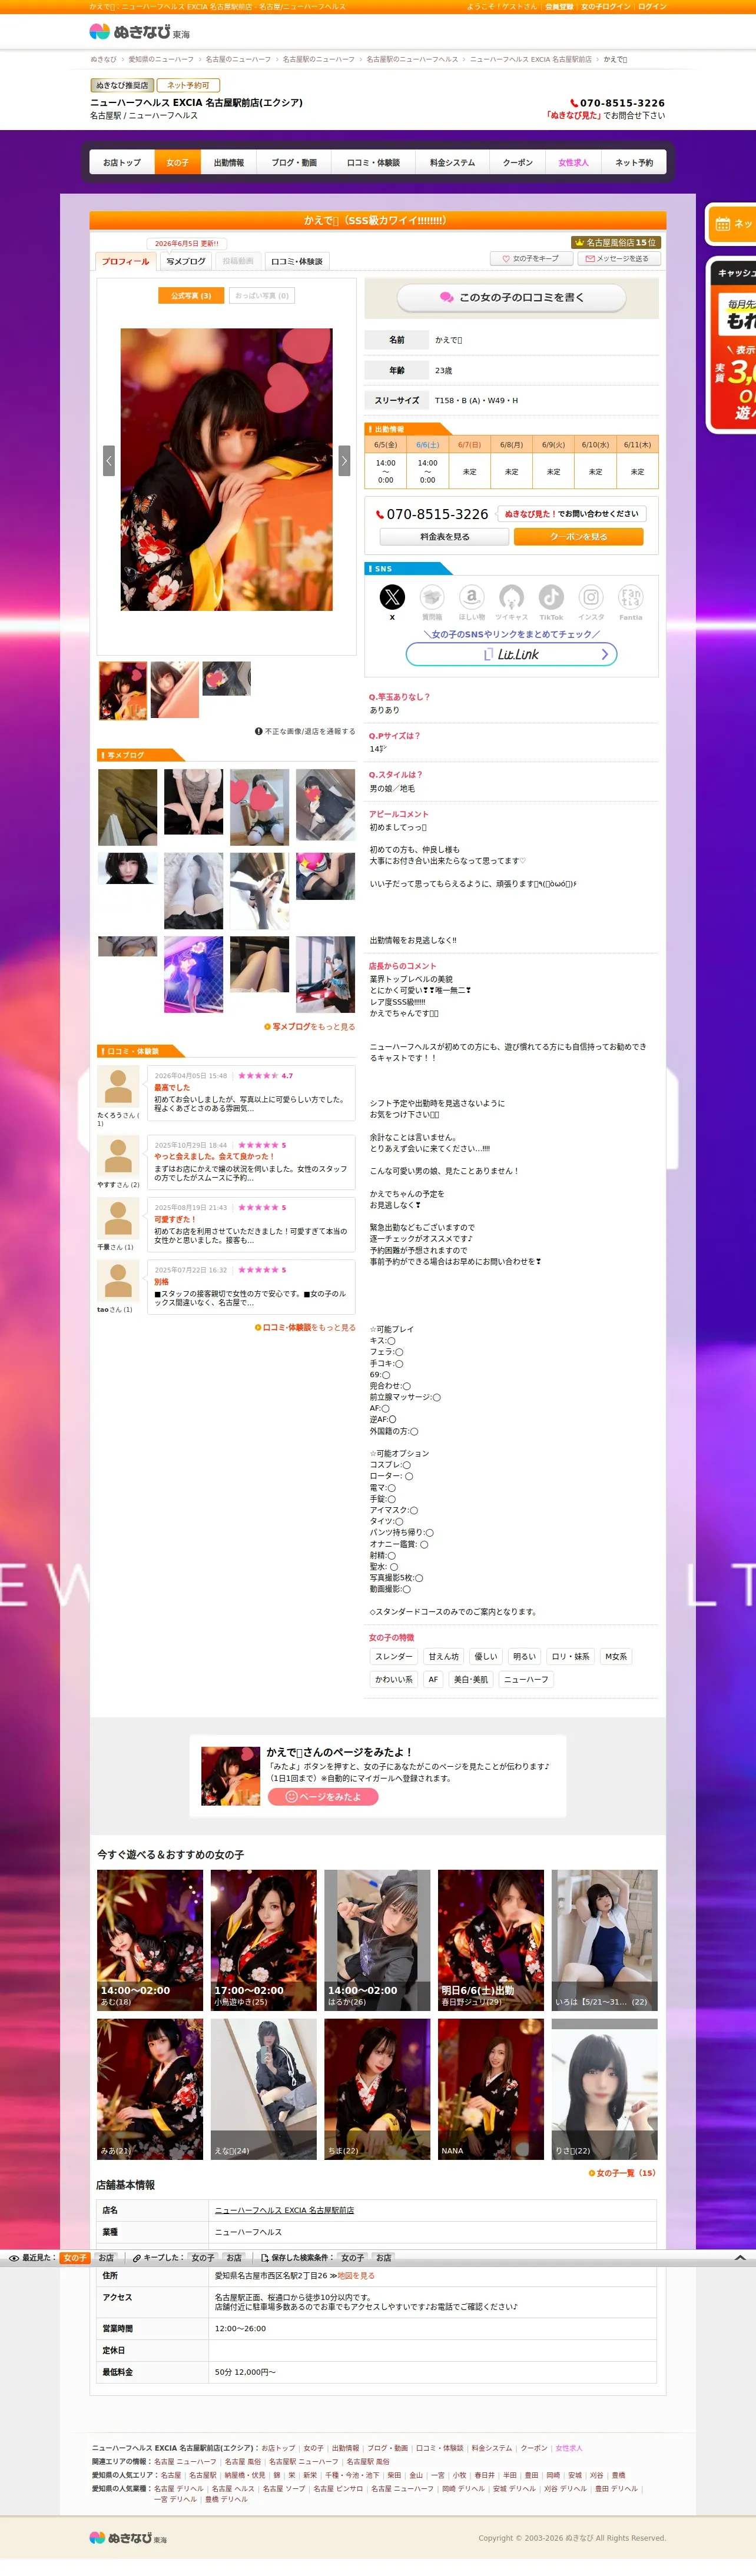756x2576 pixels.
Task: Open 口コミ・体験談をもっと見る link
Action: (x=305, y=1328)
